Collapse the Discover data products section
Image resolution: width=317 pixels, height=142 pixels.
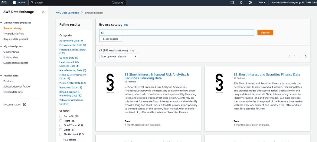(1, 23)
